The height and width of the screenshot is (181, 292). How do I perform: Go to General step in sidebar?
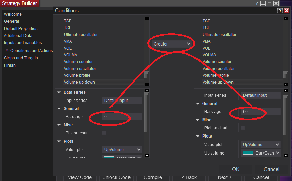tap(12, 21)
